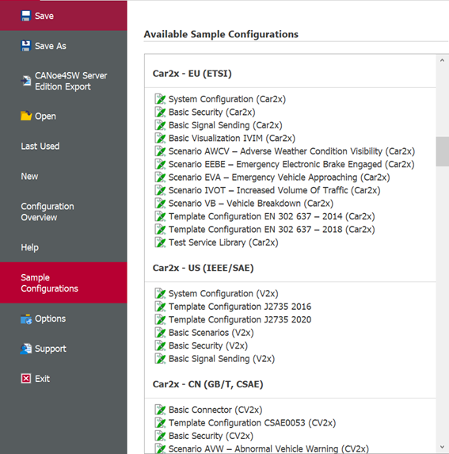Click the Save As icon
Screen dimensions: 449x454
(x=26, y=46)
